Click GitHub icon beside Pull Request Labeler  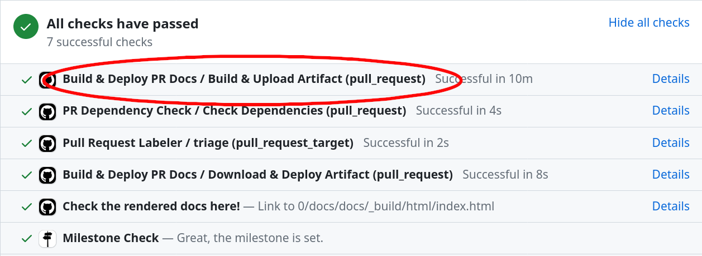[47, 143]
